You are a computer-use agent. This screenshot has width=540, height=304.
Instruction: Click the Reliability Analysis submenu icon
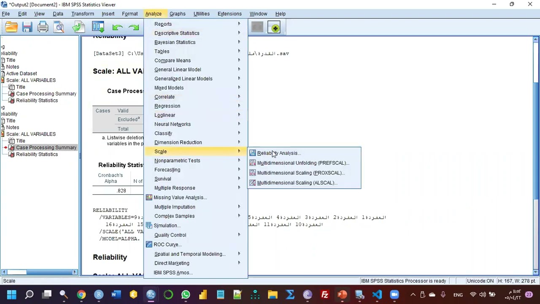252,153
